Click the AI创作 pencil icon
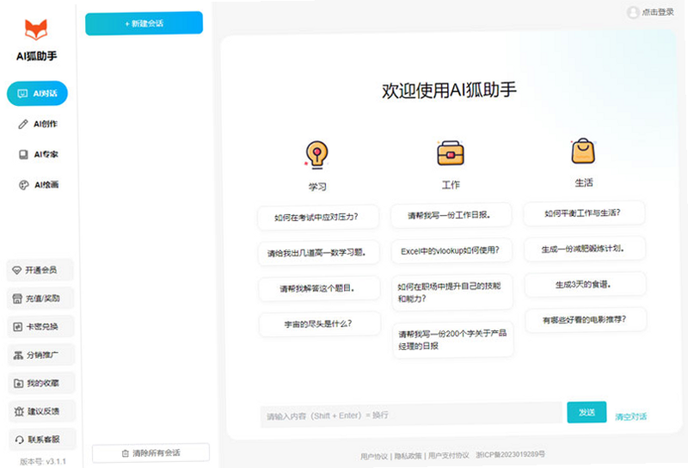 coord(23,124)
